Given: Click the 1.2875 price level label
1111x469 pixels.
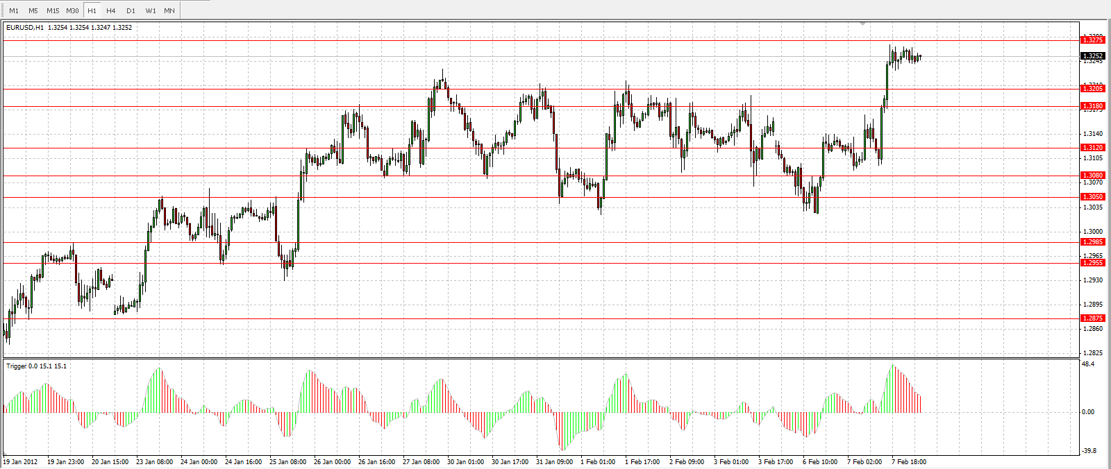Looking at the screenshot, I should tap(1093, 318).
